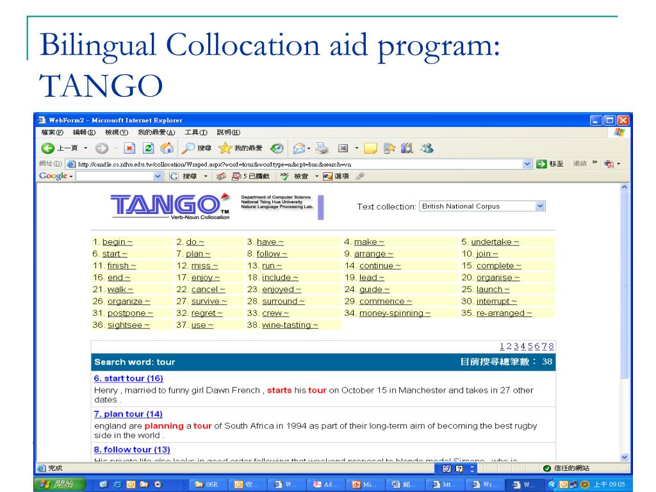Click the yellow note discuss icon
Viewport: 656px width, 492px height.
(370, 148)
